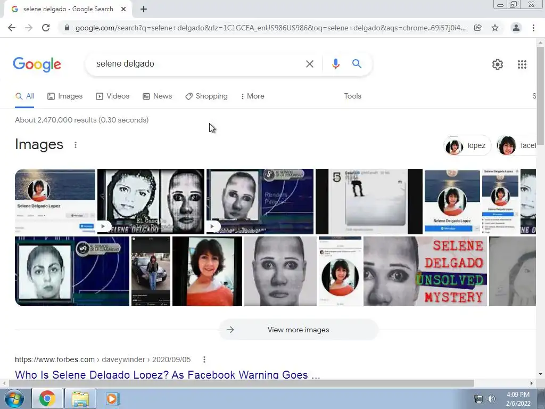The image size is (545, 409).
Task: Open the large gray distorted face image
Action: (280, 271)
